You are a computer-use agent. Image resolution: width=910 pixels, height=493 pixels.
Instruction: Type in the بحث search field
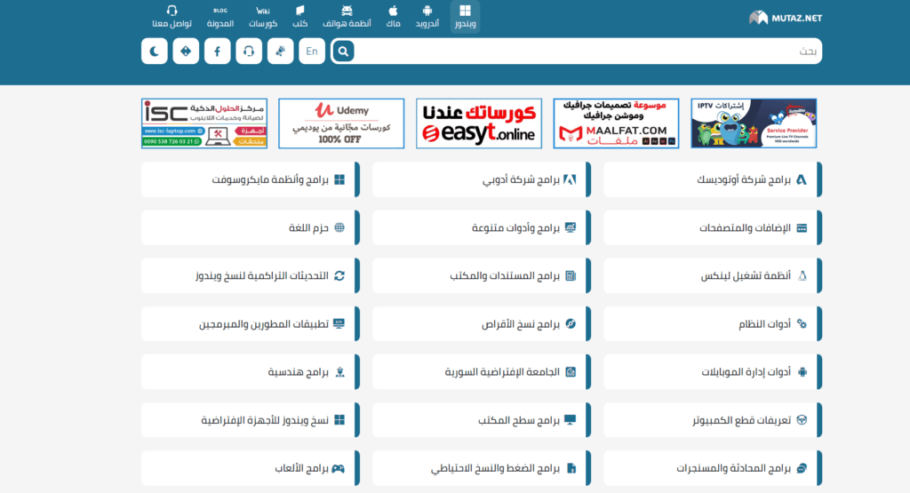coord(587,52)
